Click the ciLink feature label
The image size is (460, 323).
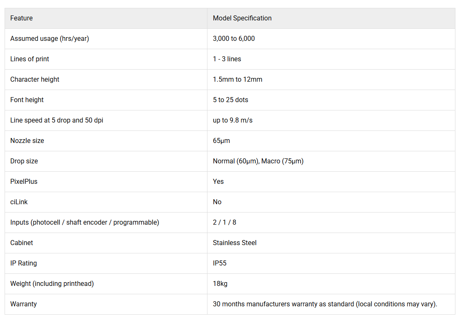(19, 202)
